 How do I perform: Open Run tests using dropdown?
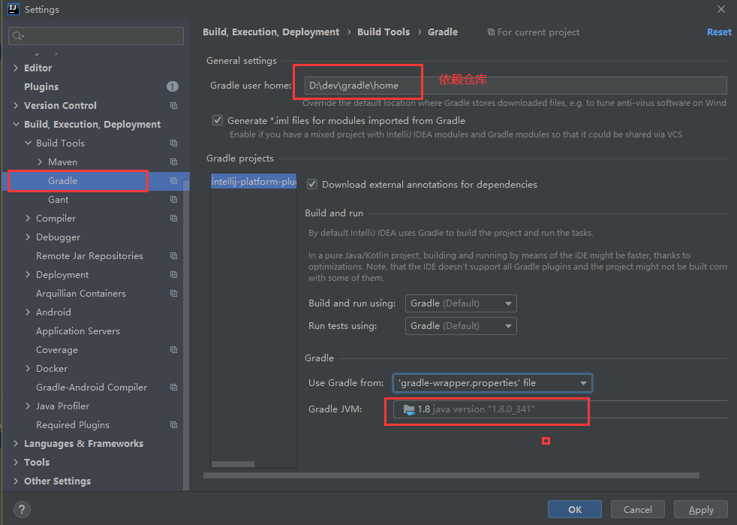coord(461,326)
